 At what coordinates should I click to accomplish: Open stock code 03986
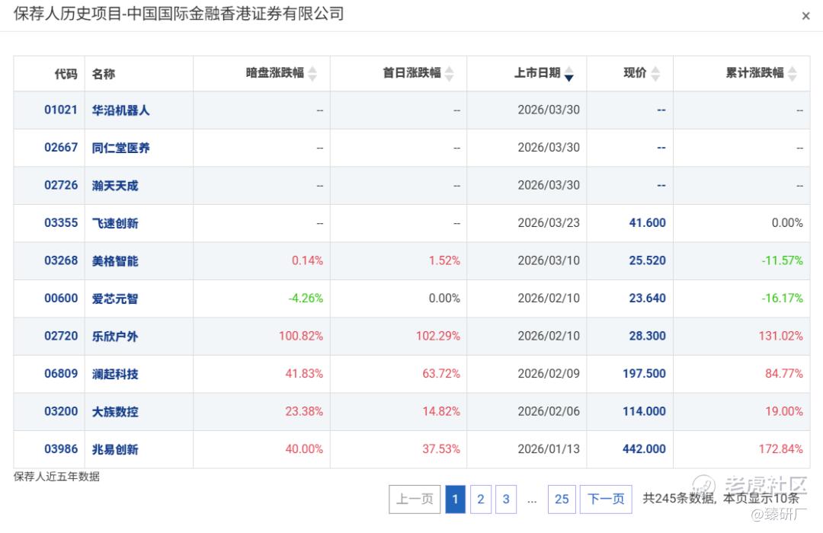(61, 449)
